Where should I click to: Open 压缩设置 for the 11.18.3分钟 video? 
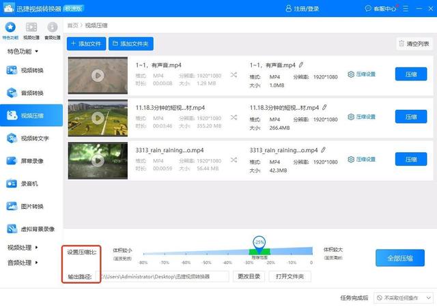click(x=361, y=117)
